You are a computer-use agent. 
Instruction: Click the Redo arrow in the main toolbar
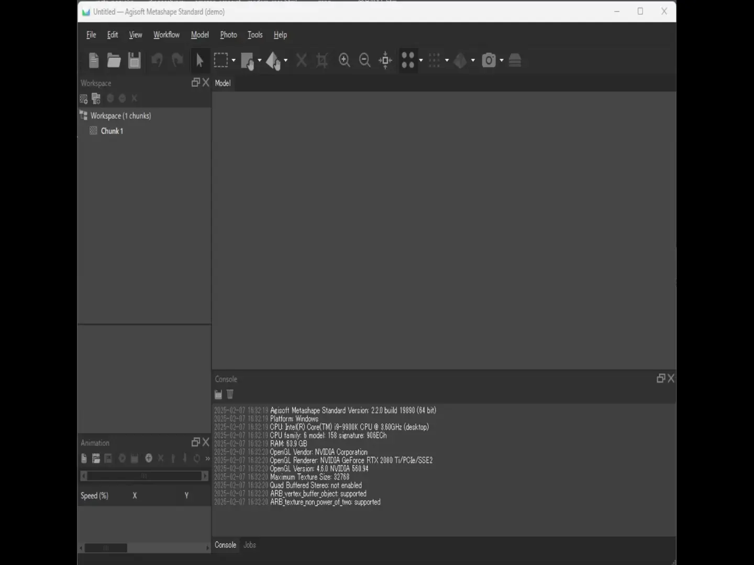click(178, 61)
